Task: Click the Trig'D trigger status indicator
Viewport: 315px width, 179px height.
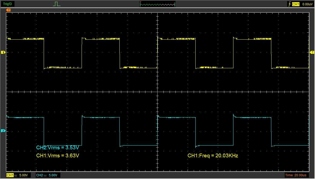Action: point(8,4)
